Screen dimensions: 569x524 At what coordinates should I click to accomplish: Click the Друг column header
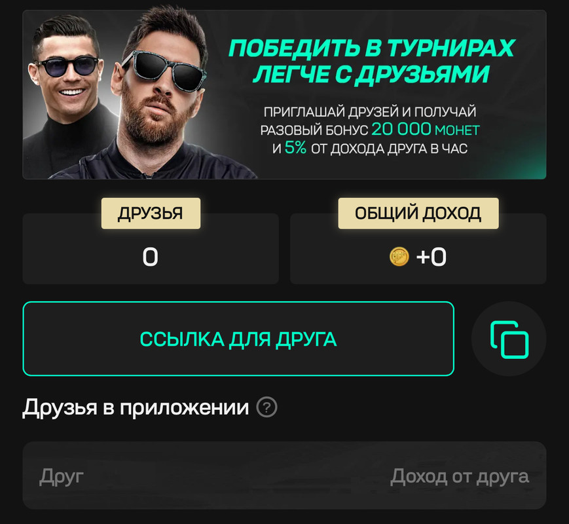(x=62, y=476)
